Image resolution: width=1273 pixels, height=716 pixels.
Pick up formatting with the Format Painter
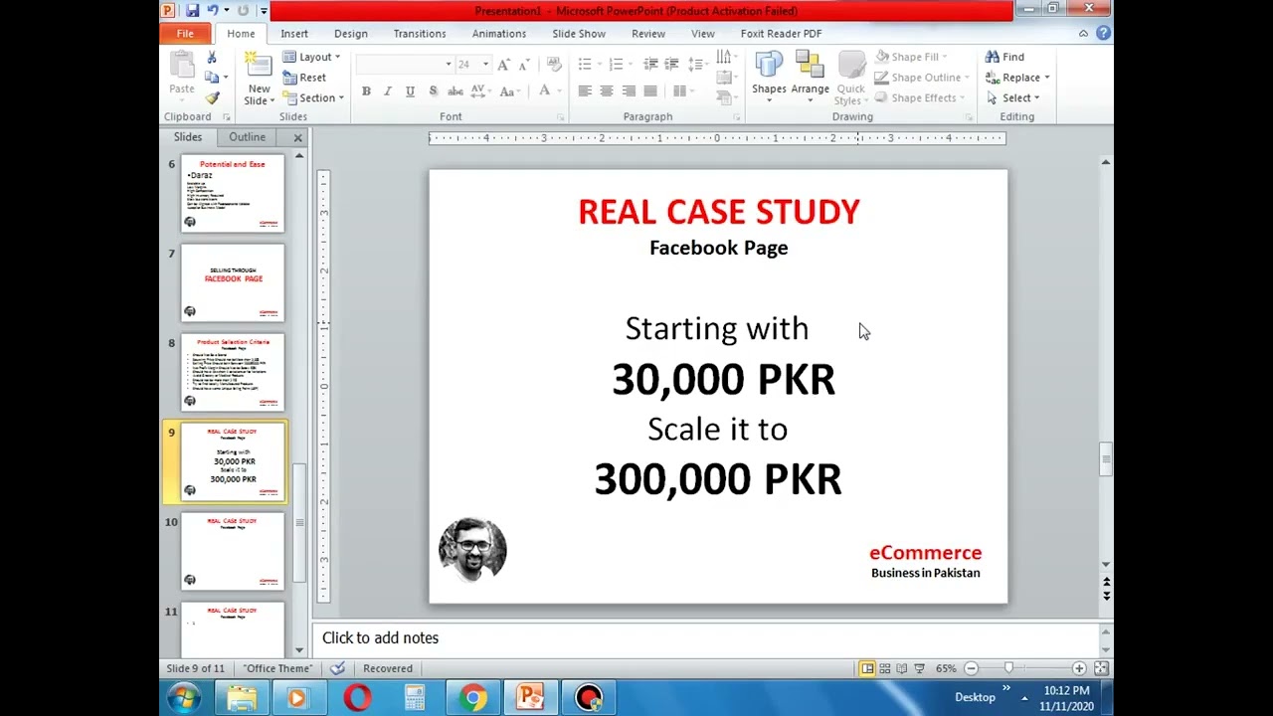pyautogui.click(x=212, y=97)
